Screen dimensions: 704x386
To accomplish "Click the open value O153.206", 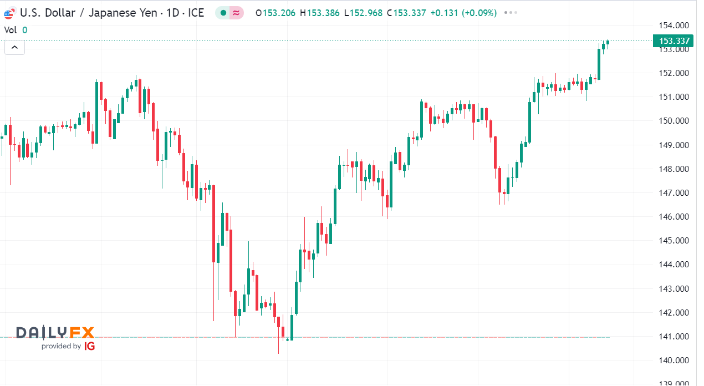I will [x=276, y=13].
